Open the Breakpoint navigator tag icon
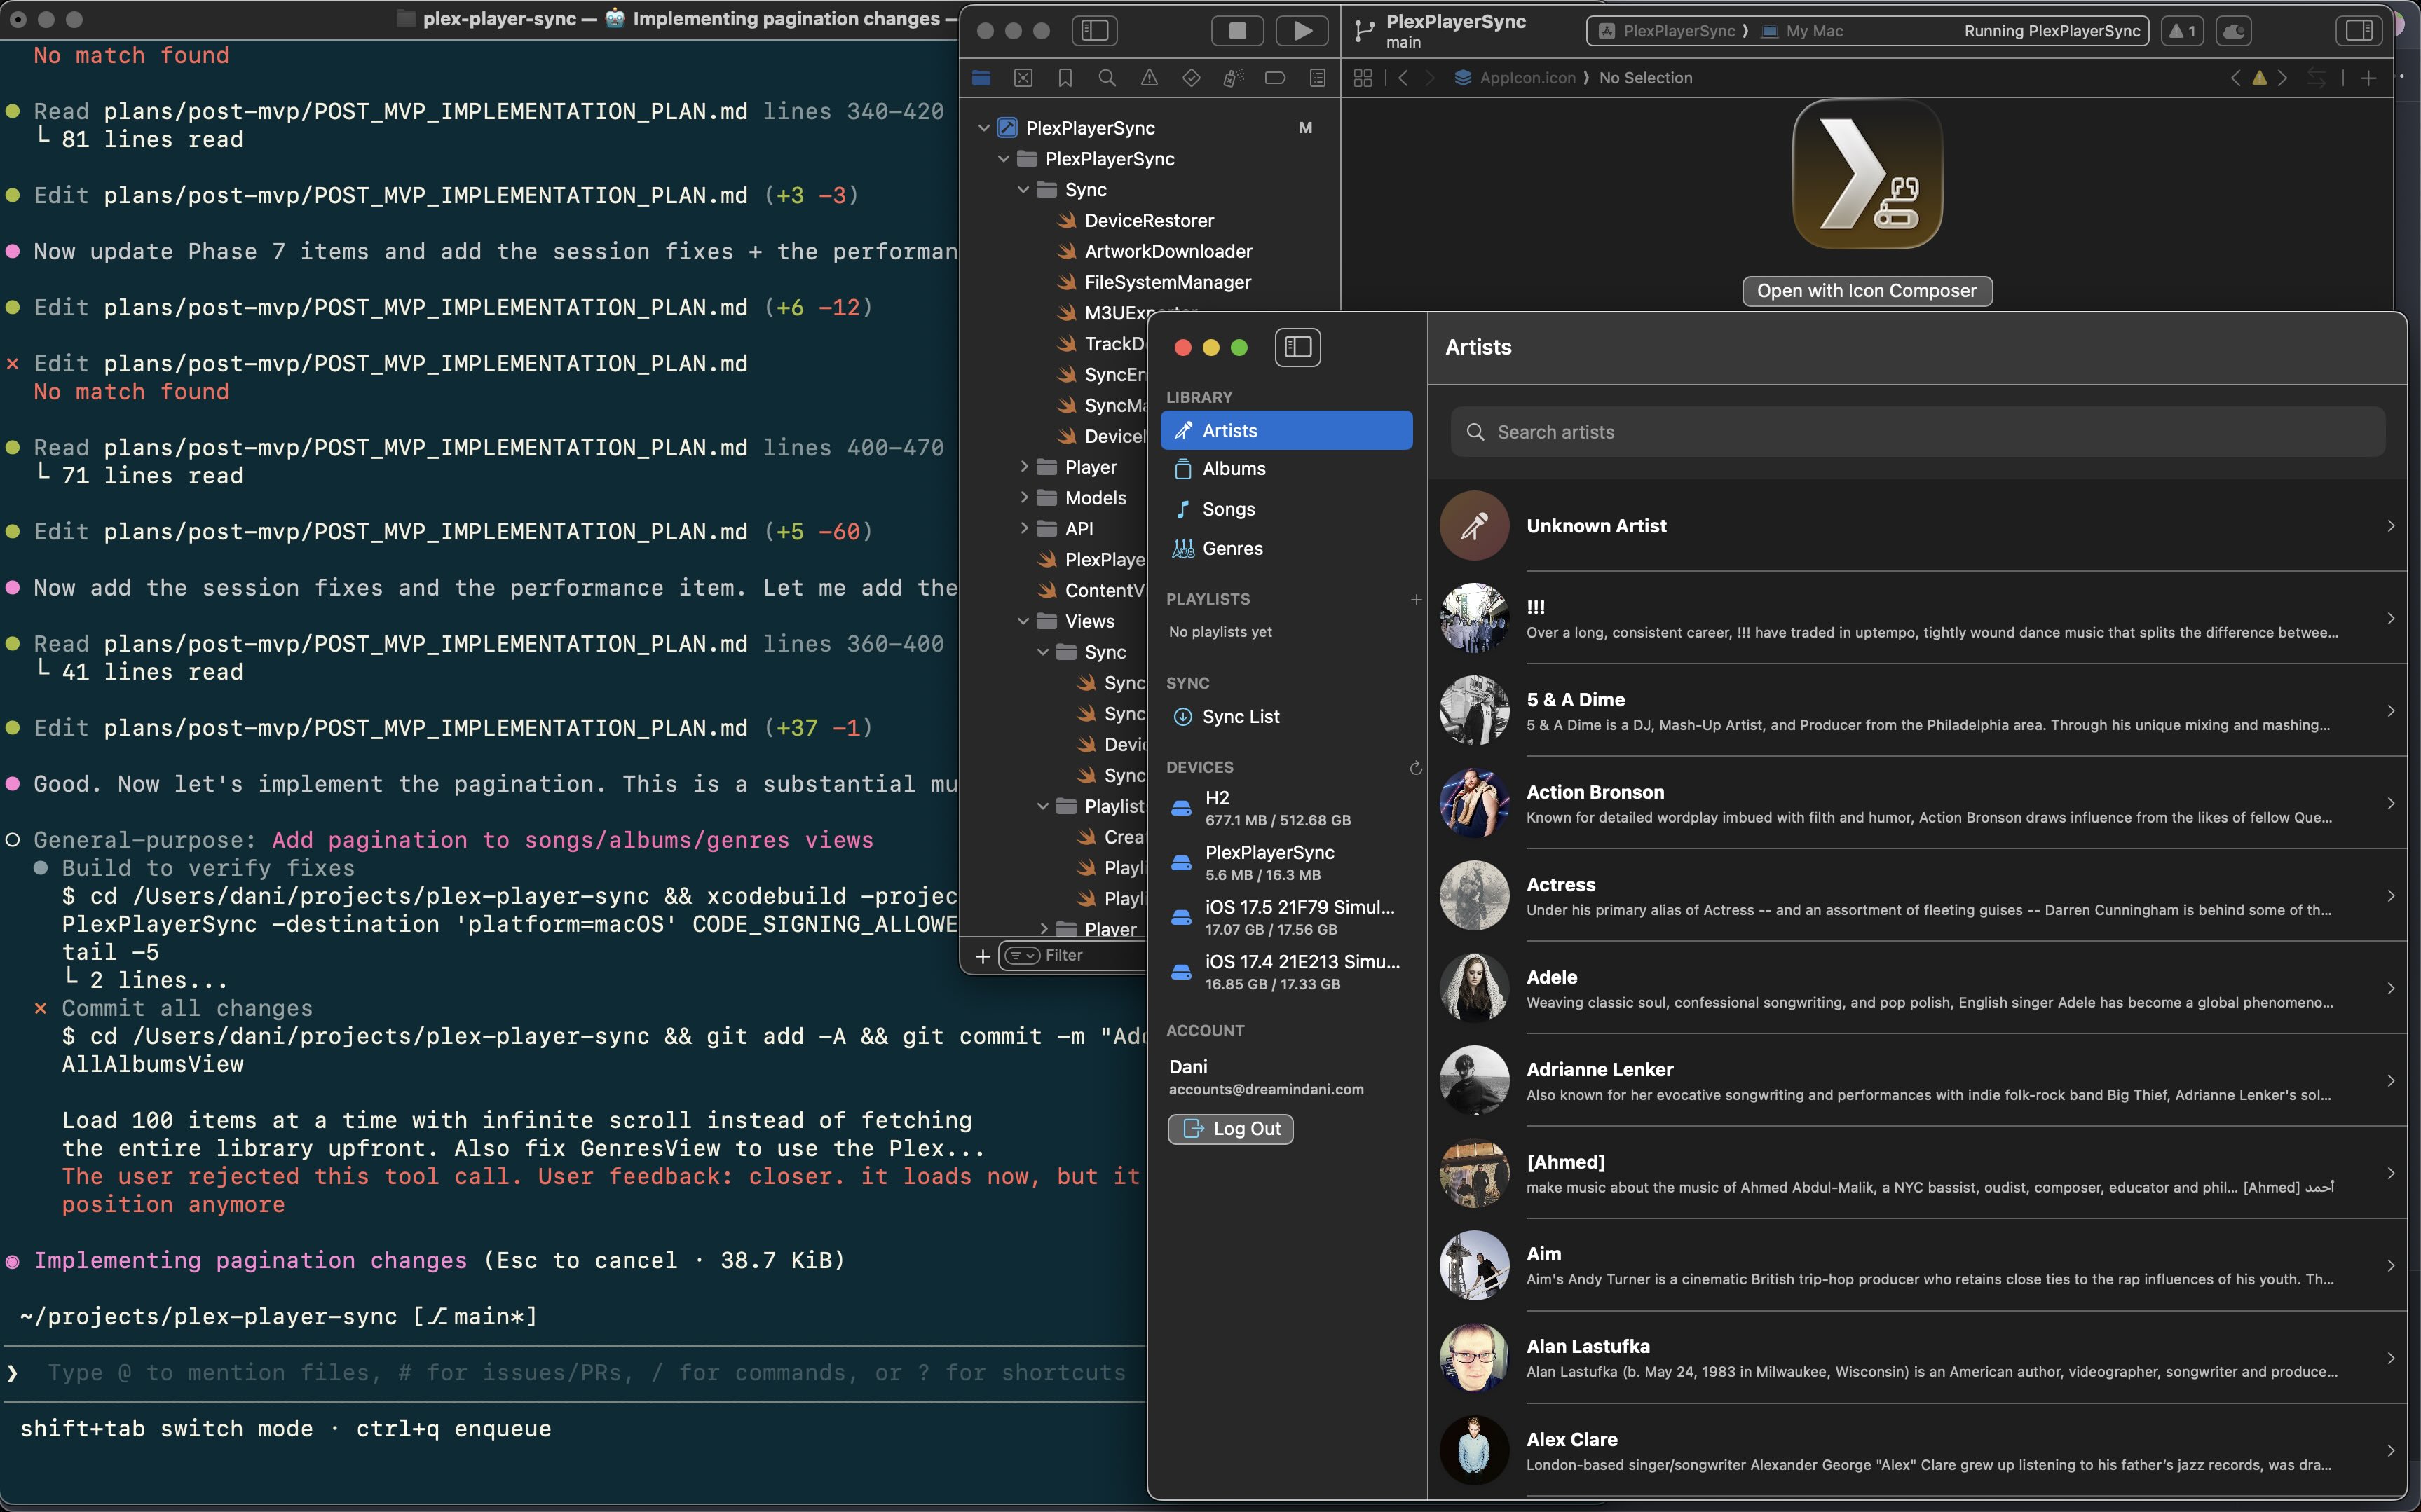The image size is (2421, 1512). click(1274, 77)
